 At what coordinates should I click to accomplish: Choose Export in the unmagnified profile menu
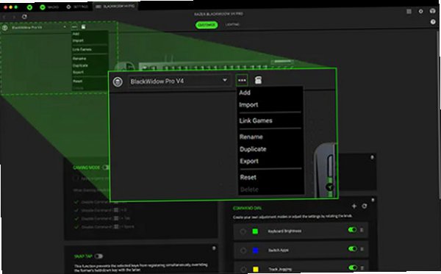[x=78, y=72]
